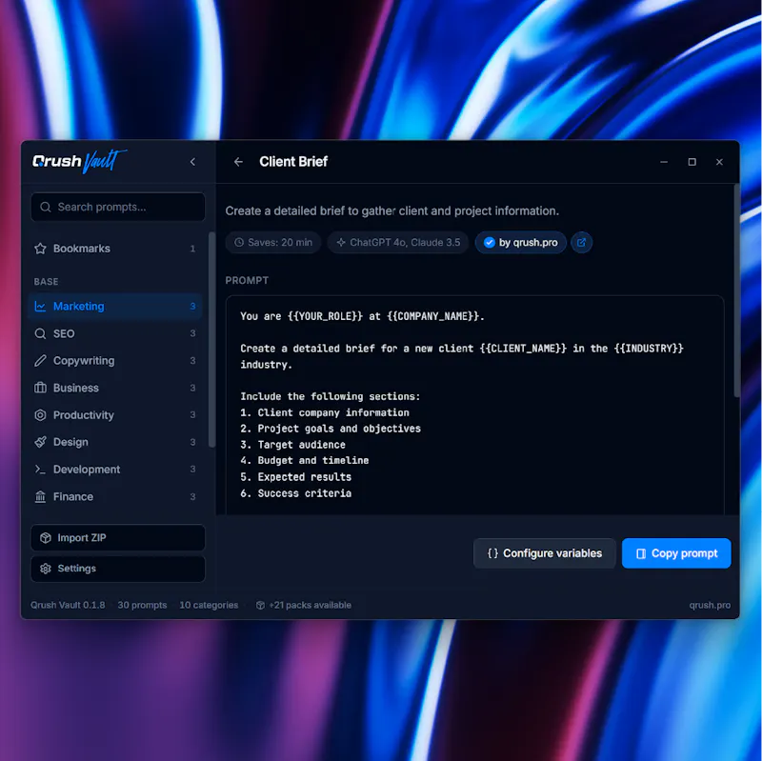This screenshot has width=762, height=761.
Task: Minimize the Qrush Vault window
Action: point(664,162)
